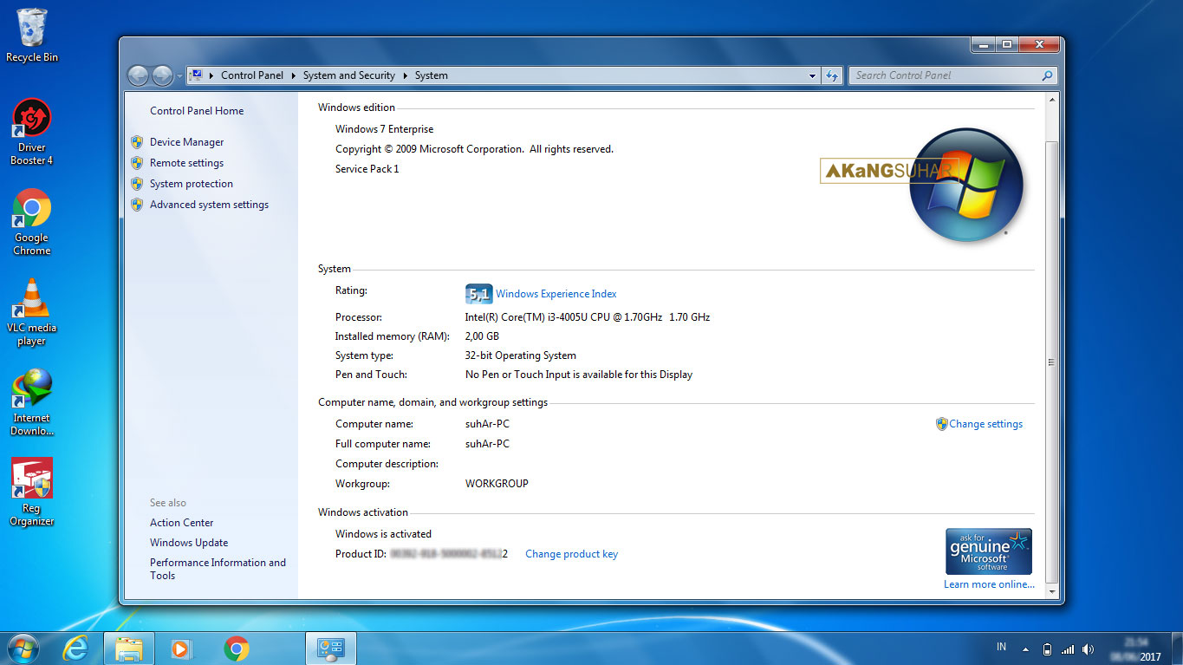Open Windows Explorer from the taskbar
This screenshot has height=665, width=1183.
pos(129,649)
